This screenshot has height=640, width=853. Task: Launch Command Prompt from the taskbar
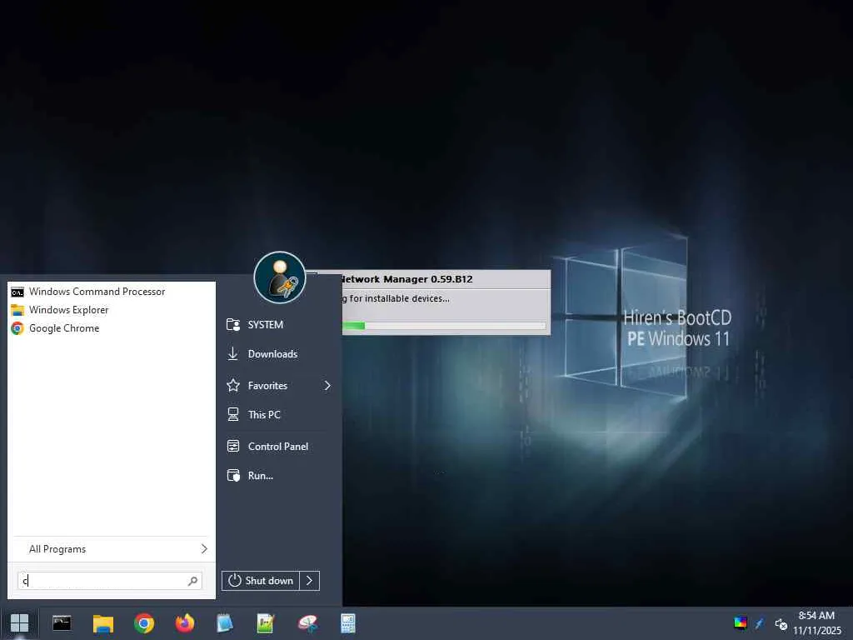click(62, 623)
